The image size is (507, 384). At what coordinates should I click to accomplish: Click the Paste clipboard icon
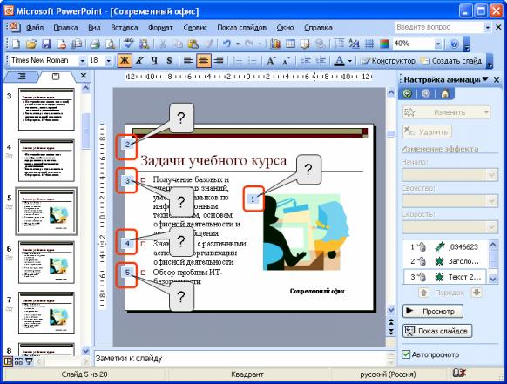[193, 44]
